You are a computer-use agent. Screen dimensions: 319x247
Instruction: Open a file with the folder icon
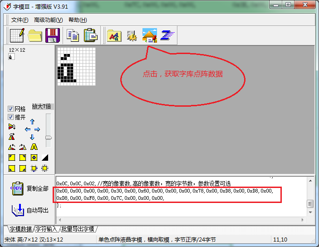pos(35,35)
